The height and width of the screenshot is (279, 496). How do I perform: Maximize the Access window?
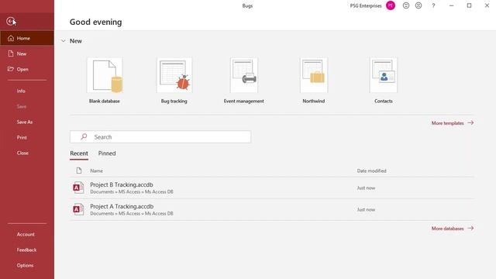click(x=469, y=5)
